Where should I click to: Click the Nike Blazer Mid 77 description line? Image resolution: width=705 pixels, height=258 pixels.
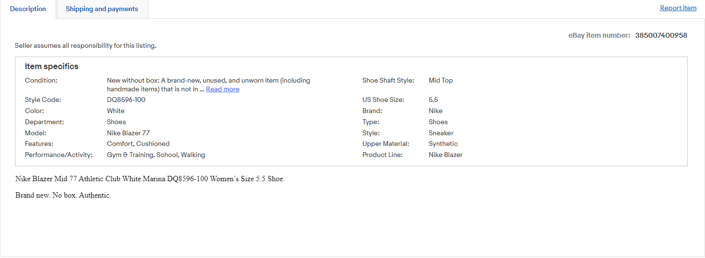[x=150, y=179]
